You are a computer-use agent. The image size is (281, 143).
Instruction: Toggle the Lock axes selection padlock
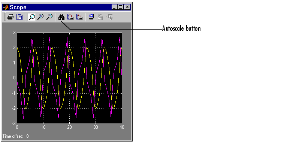coord(100,17)
